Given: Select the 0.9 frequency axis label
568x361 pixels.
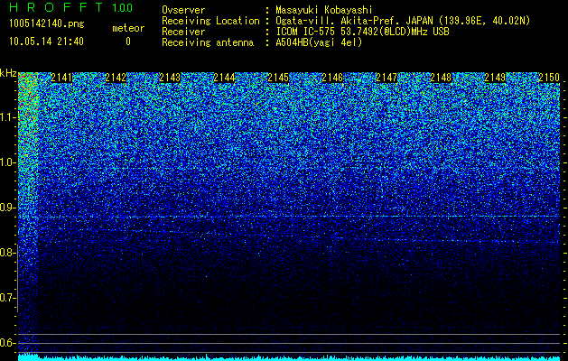Looking at the screenshot, I should coord(7,208).
